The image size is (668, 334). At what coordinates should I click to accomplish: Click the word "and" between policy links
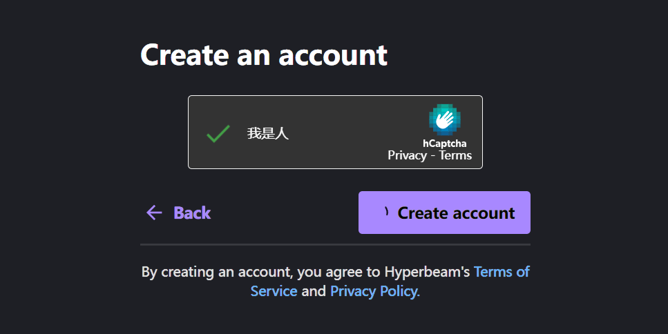point(314,291)
